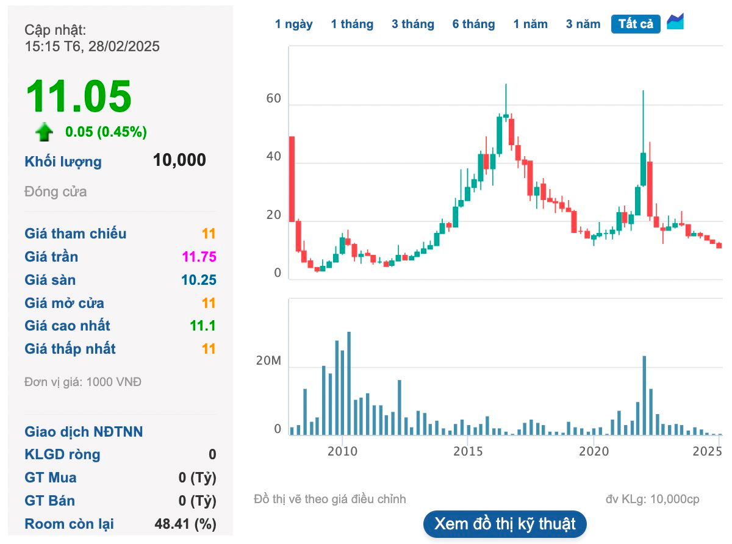Click the highest volume bar near 2022
732x544 pixels.
644,393
